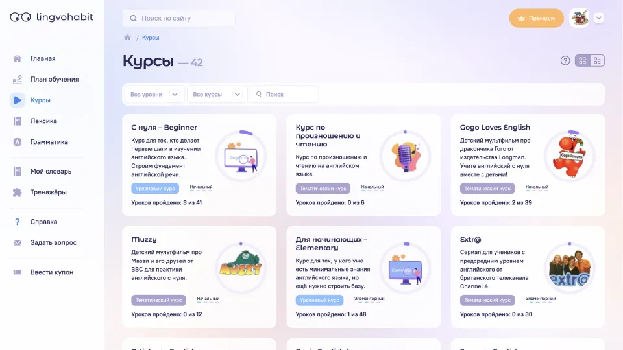Select Задать вопрос in sidebar
This screenshot has width=623, height=350.
(53, 242)
